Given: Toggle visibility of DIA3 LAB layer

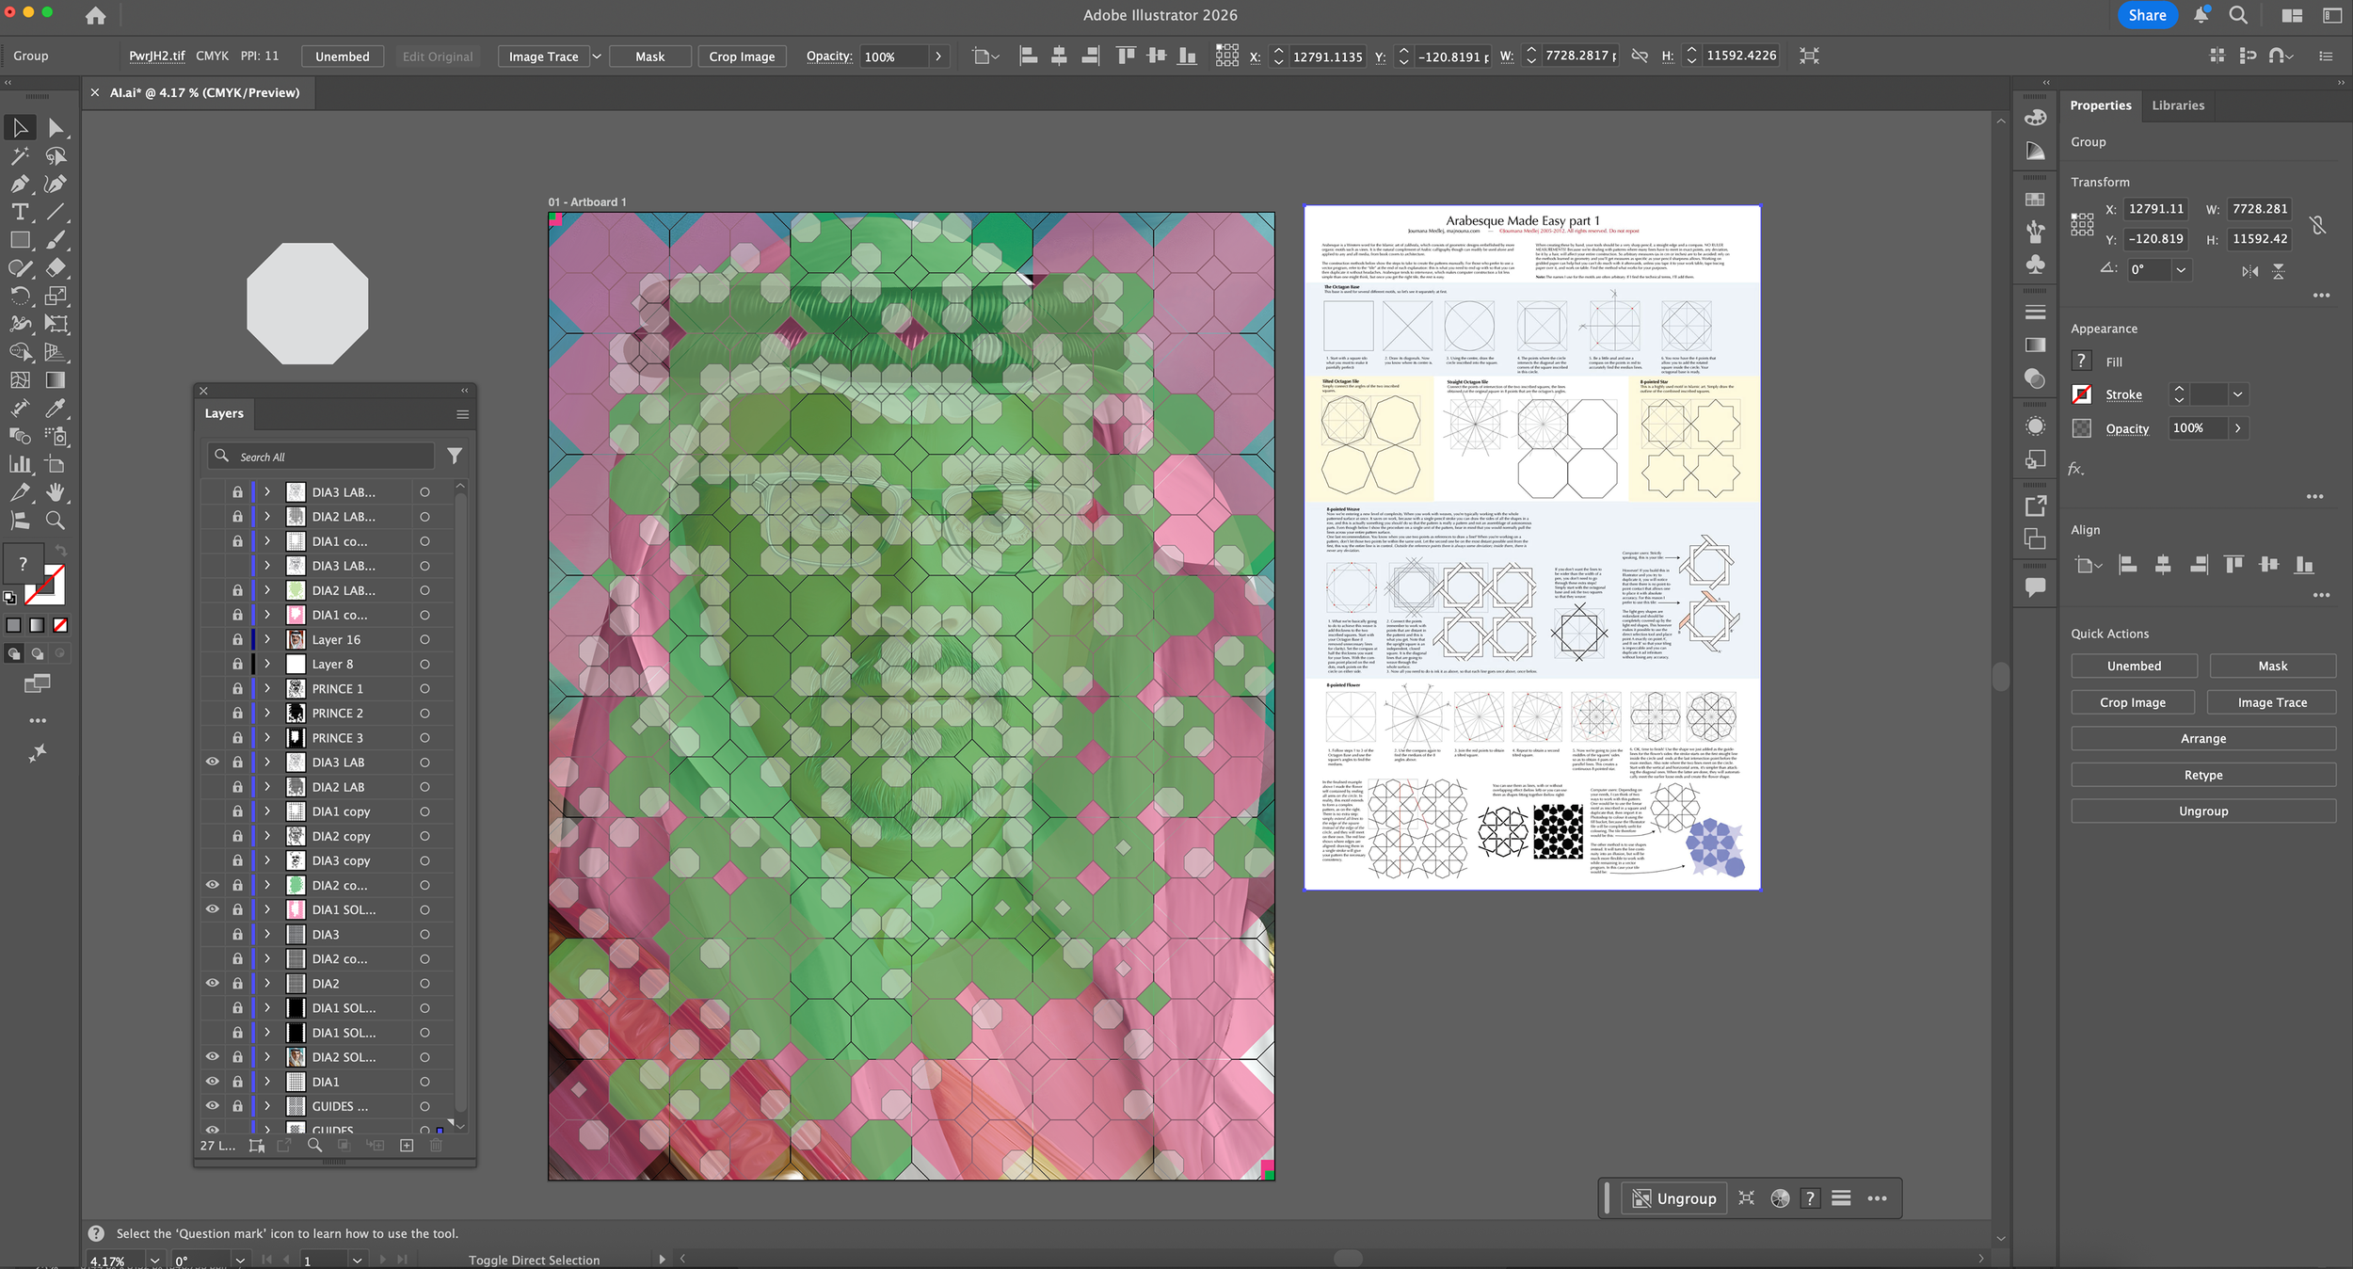Looking at the screenshot, I should 213,763.
